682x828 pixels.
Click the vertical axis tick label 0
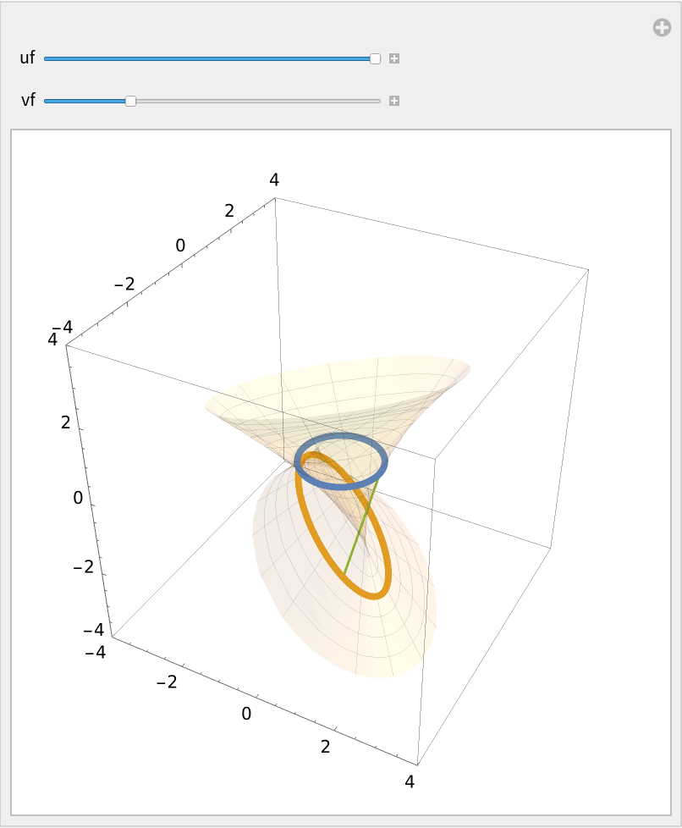[x=78, y=498]
